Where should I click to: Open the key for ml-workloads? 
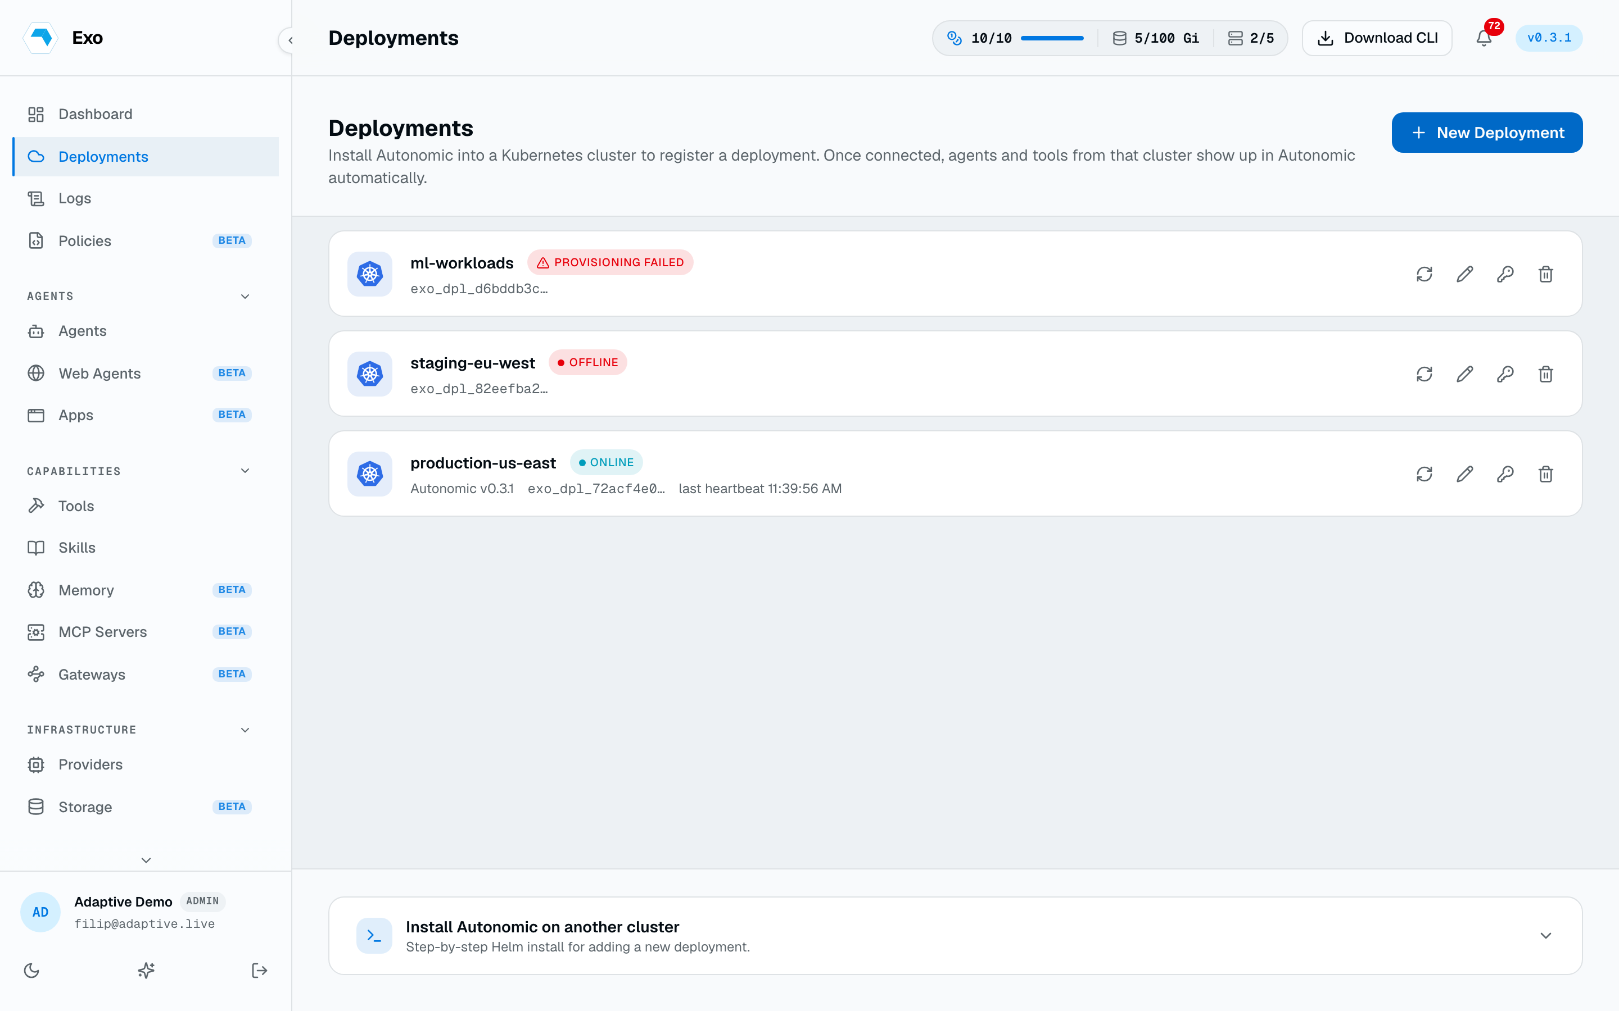(x=1505, y=274)
